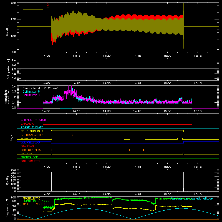Click the POSSIBLE_FLARE flag label

tap(32, 127)
